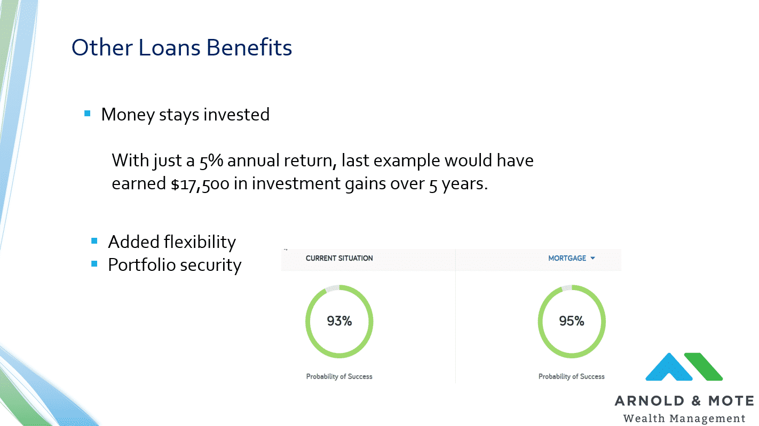Click the Portfolio security bullet marker
Viewport: 759px width, 426px height.
94,263
